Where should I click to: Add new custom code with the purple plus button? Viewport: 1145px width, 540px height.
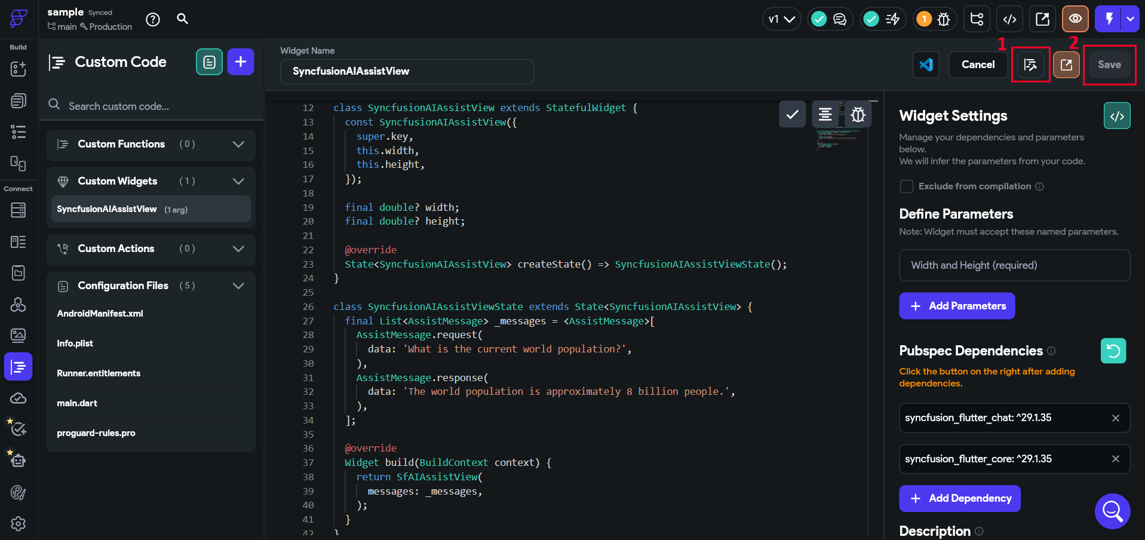point(241,62)
